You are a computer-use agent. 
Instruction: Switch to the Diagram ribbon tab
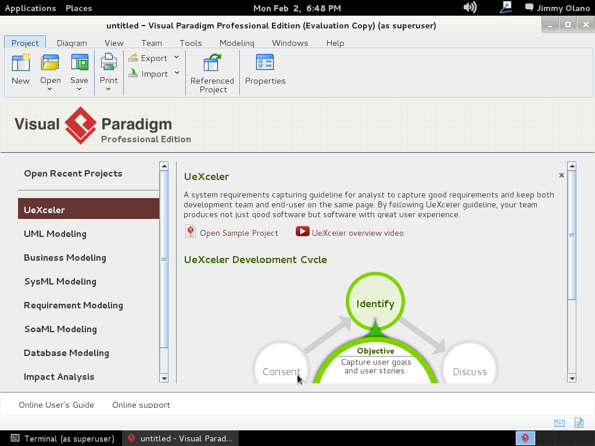pyautogui.click(x=72, y=43)
